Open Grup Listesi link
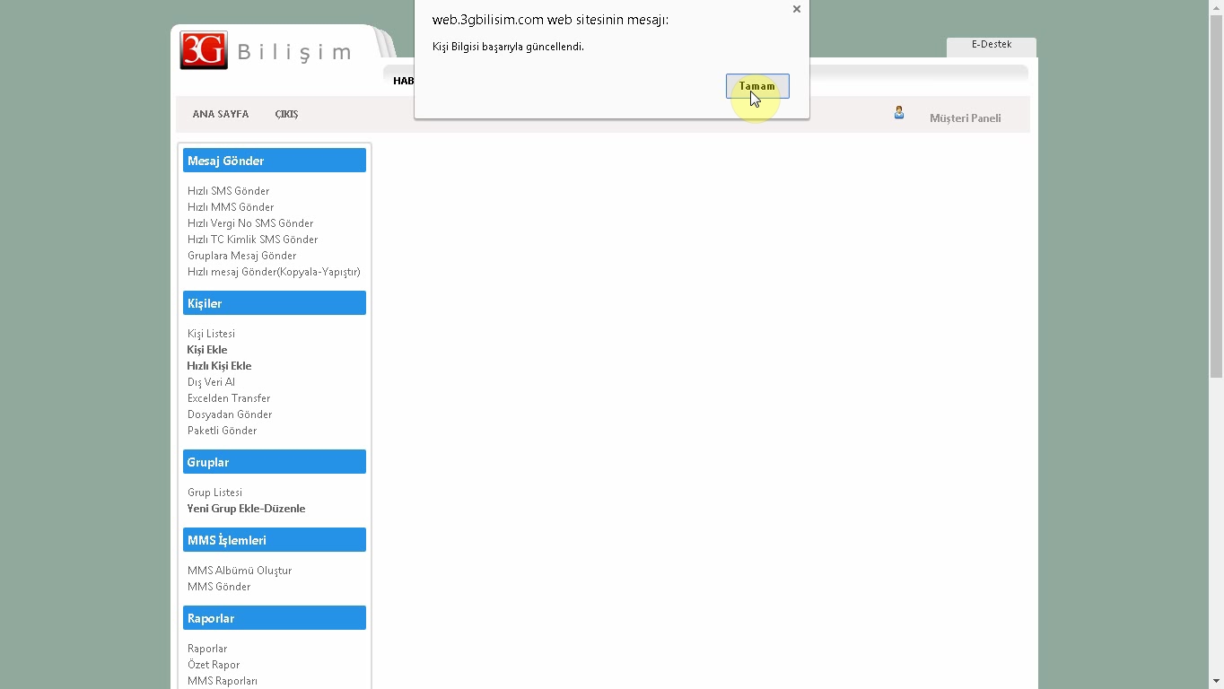The image size is (1224, 689). [x=214, y=493]
